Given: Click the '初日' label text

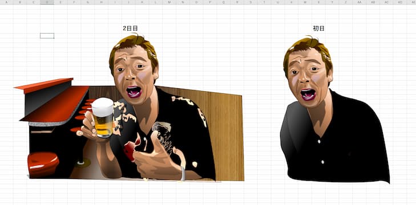Looking at the screenshot, I should click(318, 28).
